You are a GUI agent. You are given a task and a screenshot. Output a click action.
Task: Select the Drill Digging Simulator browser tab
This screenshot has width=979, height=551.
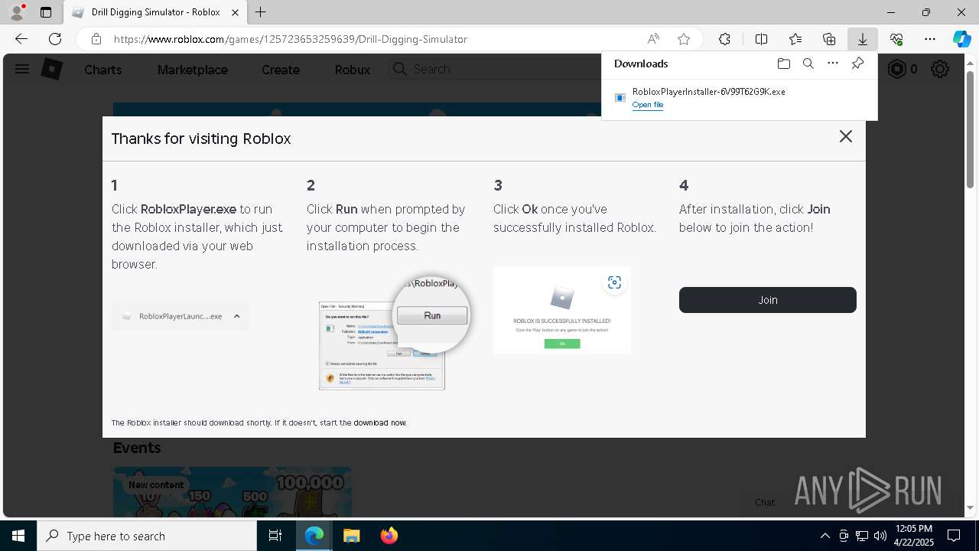pos(154,12)
